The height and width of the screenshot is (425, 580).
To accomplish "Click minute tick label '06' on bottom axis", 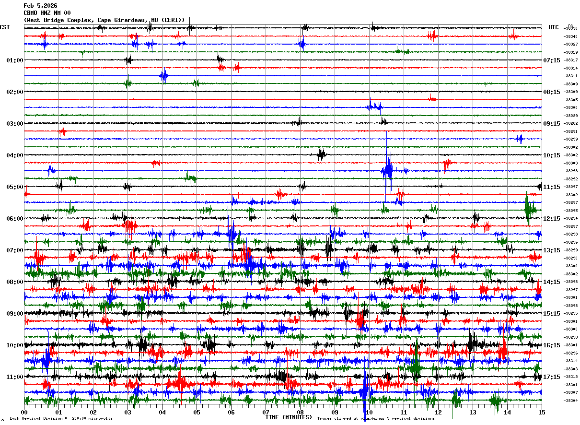I will 231,412.
